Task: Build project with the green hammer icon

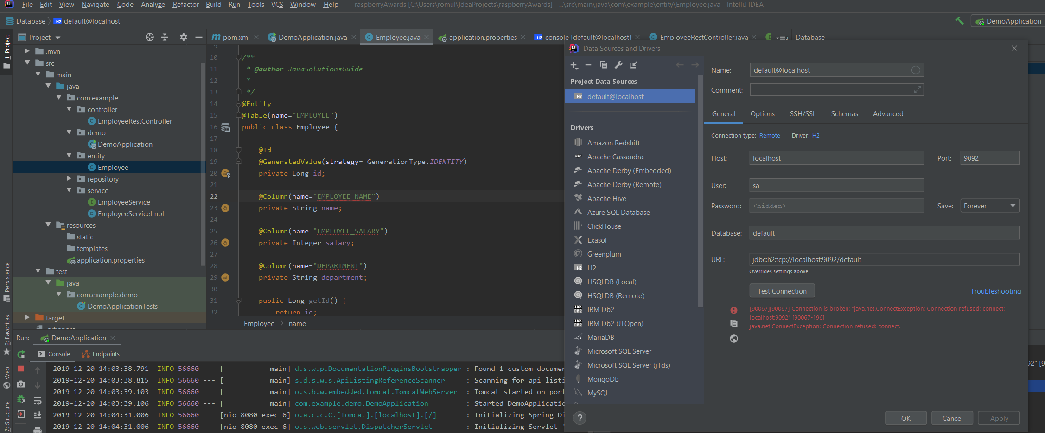Action: (959, 21)
